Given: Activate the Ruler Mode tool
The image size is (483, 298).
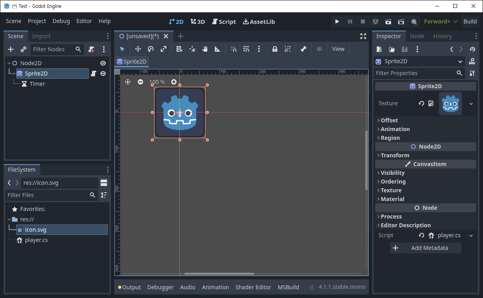Looking at the screenshot, I should click(218, 49).
